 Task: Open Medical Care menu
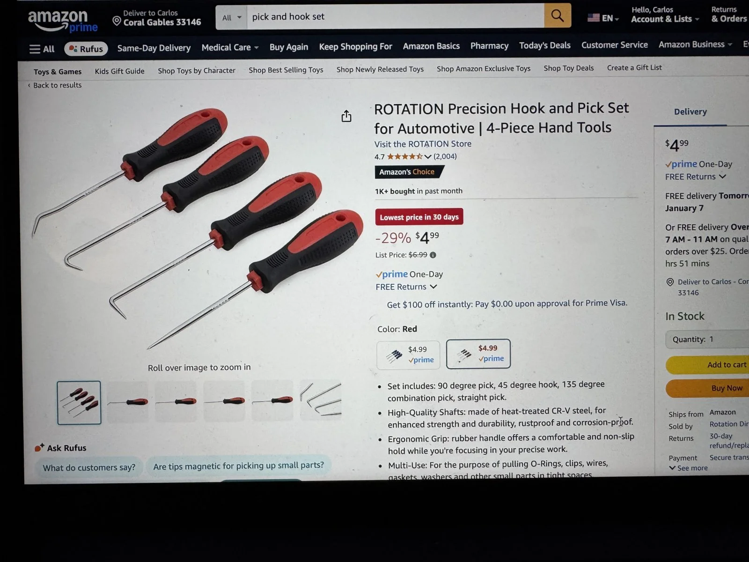230,47
